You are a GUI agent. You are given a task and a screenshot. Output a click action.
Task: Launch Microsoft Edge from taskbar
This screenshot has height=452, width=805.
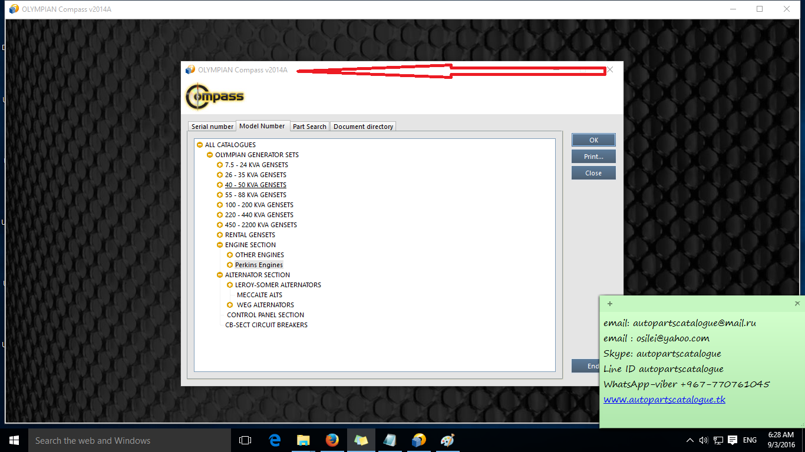pos(275,440)
